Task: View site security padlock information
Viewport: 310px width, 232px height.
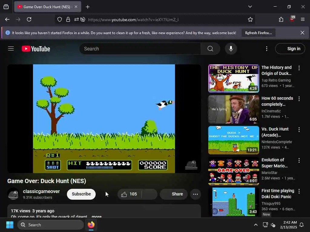Action: click(x=68, y=19)
